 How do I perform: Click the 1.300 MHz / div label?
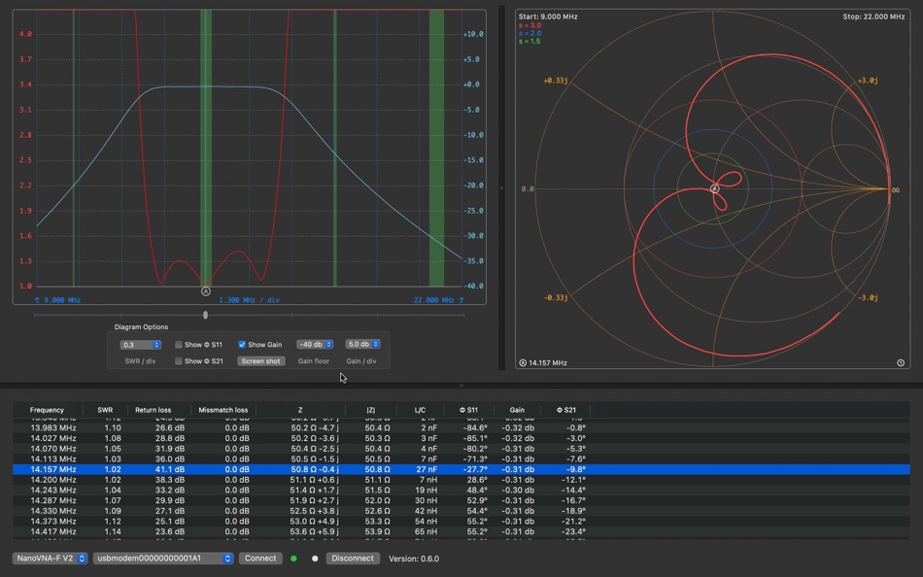[x=249, y=300]
